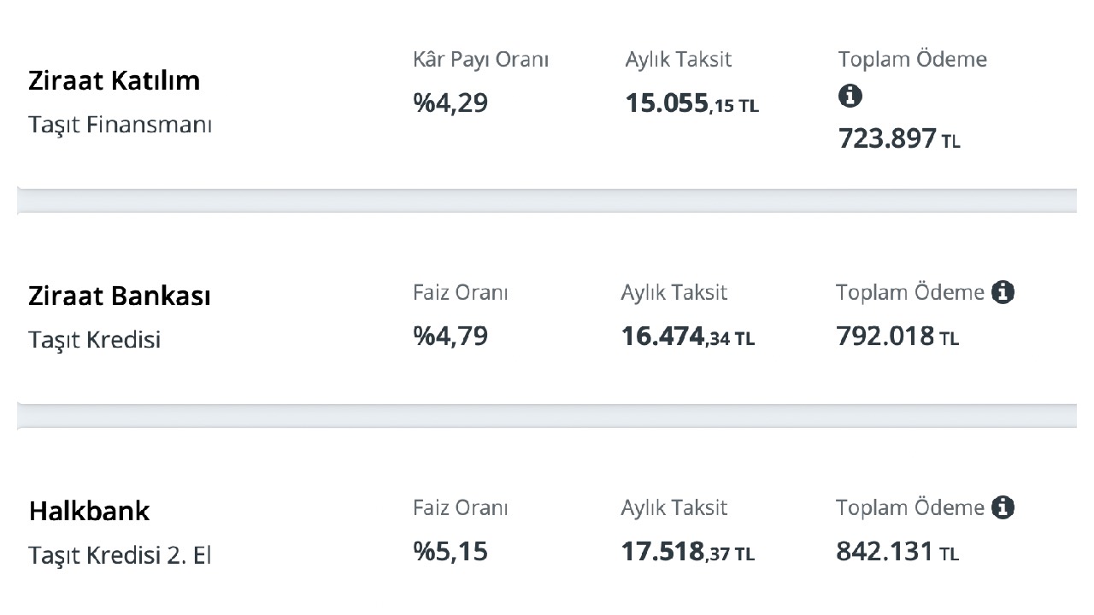This screenshot has height=615, width=1094.
Task: Click info icon under Ziraat Katılım Toplam Ödeme
Action: [850, 97]
